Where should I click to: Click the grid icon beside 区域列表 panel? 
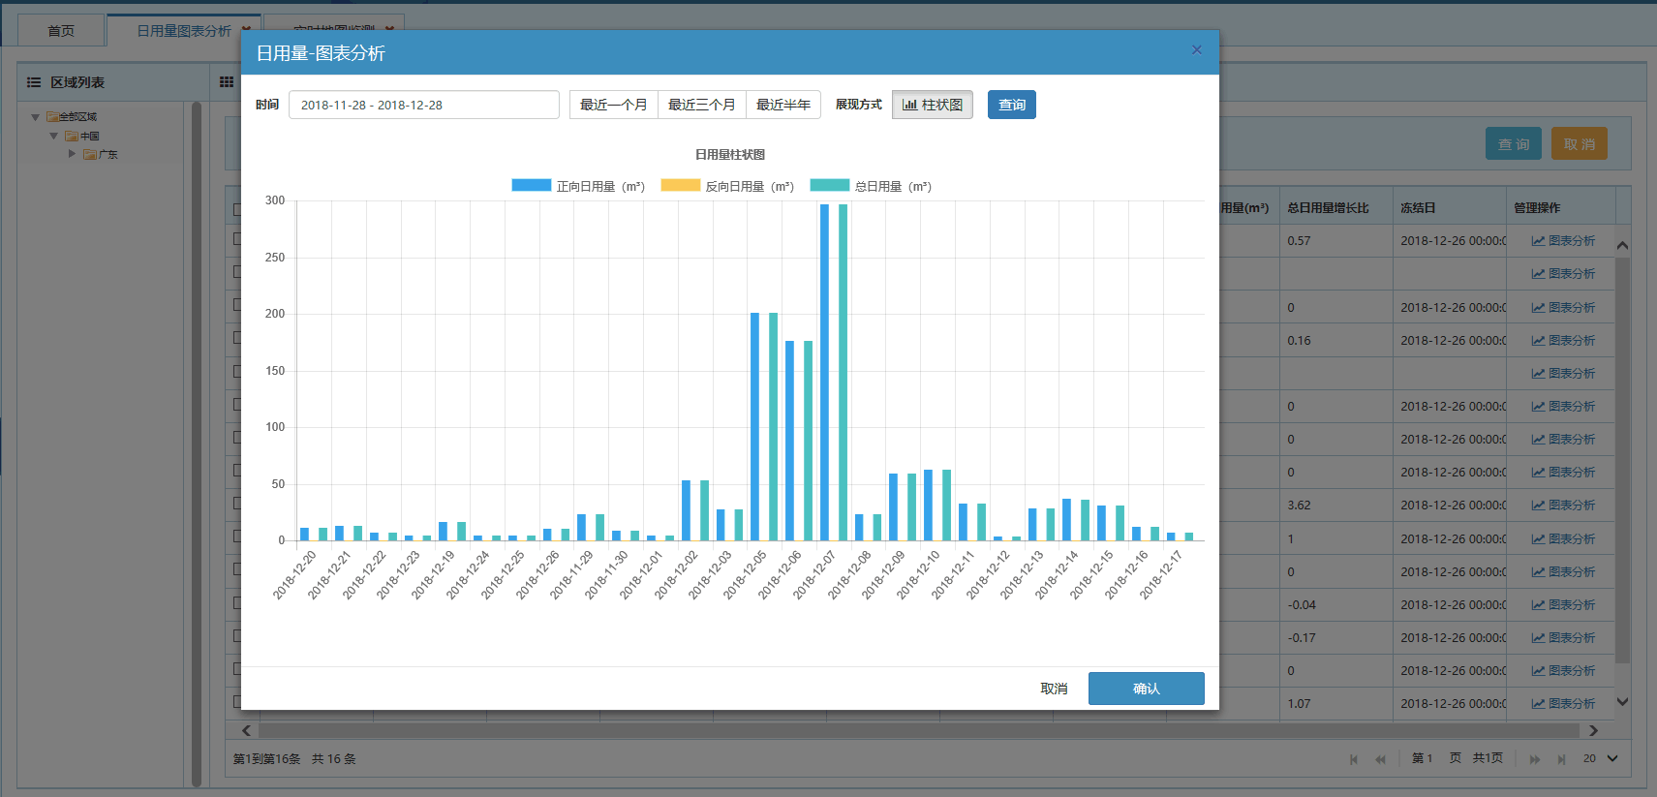[227, 82]
